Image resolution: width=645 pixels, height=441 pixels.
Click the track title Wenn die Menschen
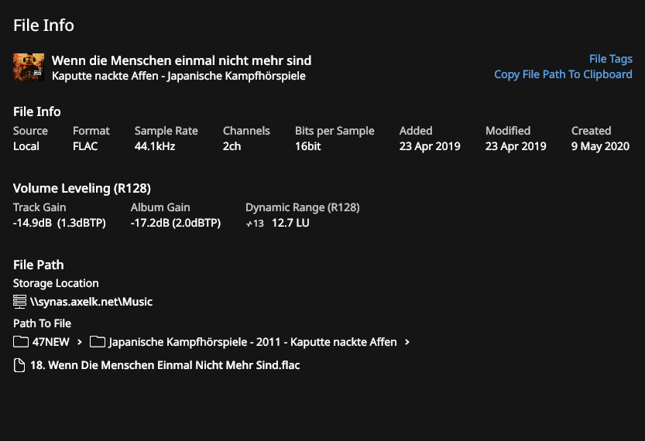[x=181, y=60]
